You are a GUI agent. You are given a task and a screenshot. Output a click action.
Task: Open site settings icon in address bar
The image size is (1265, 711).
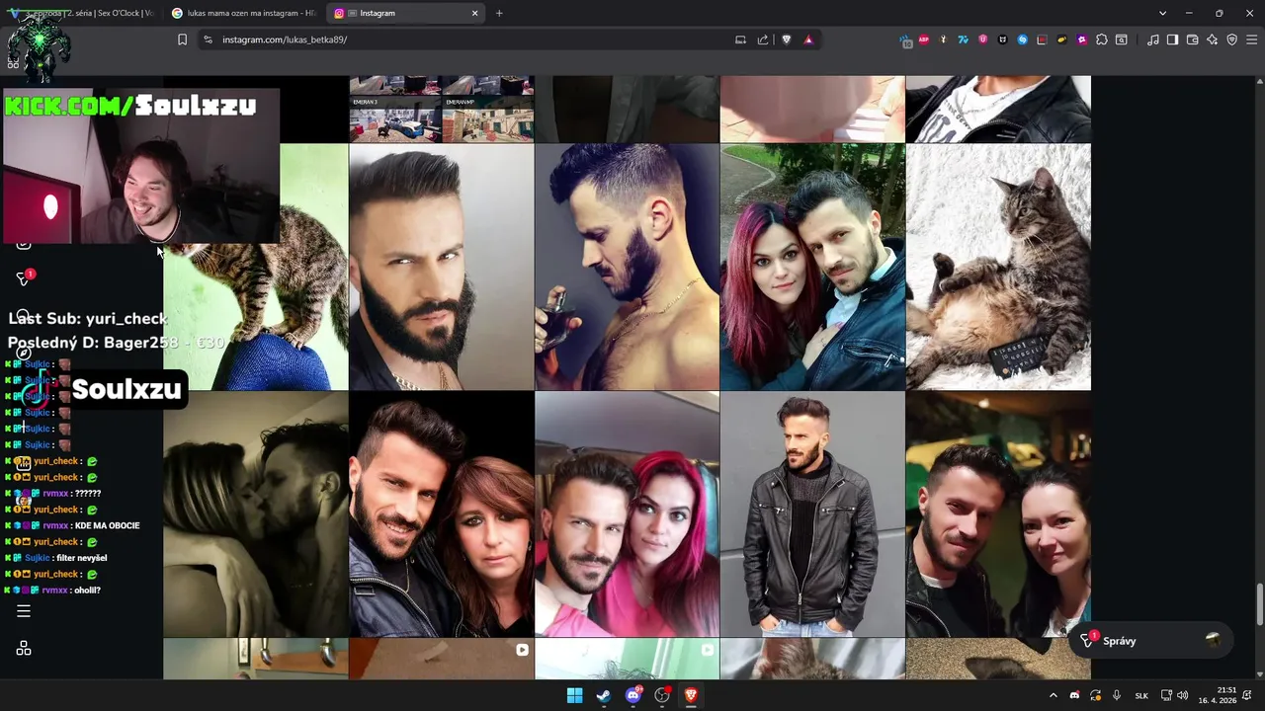point(208,39)
